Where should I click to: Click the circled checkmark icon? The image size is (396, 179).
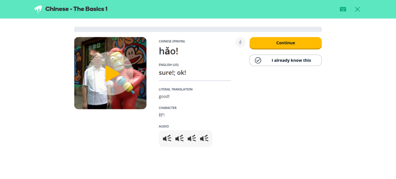click(x=258, y=60)
